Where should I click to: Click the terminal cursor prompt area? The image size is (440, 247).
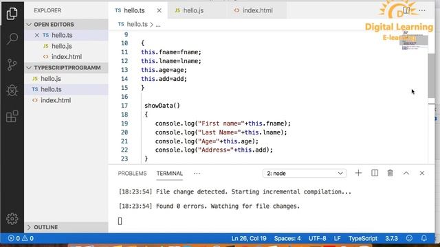[x=120, y=221]
